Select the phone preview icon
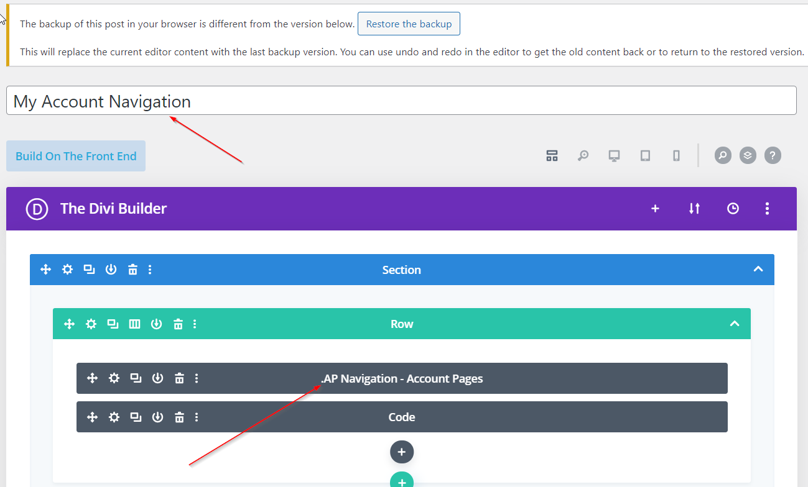Viewport: 808px width, 487px height. point(676,156)
